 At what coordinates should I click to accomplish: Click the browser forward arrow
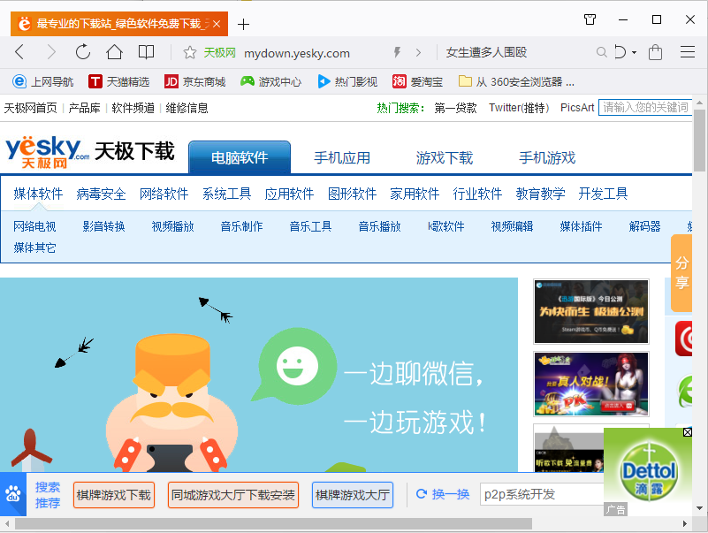click(51, 52)
